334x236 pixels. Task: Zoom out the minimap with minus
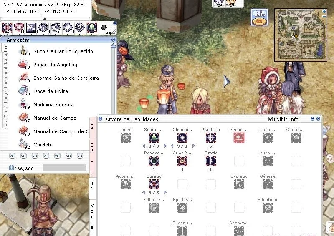324,16
